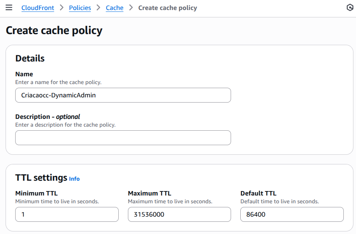Screen dimensions: 356x234
Task: Go to the CloudFront breadcrumb link
Action: click(x=38, y=8)
